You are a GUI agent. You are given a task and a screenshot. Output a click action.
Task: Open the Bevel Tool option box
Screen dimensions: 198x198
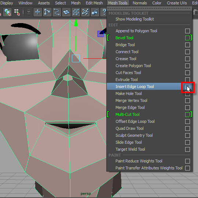(187, 38)
